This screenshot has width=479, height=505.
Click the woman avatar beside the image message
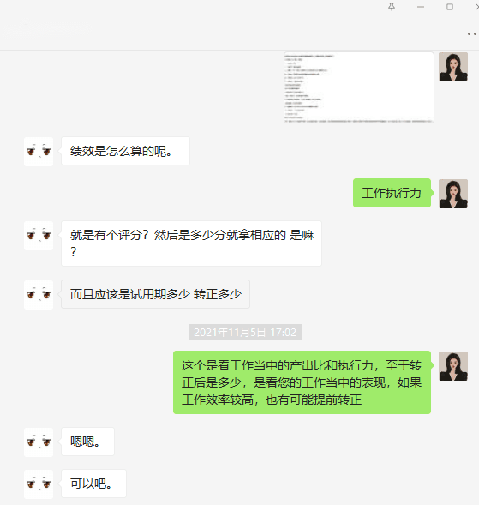tap(453, 67)
